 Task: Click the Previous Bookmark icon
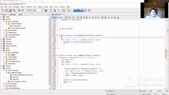pos(93,17)
